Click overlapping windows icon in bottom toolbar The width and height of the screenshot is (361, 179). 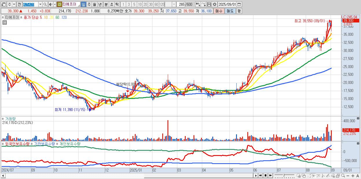(304, 176)
